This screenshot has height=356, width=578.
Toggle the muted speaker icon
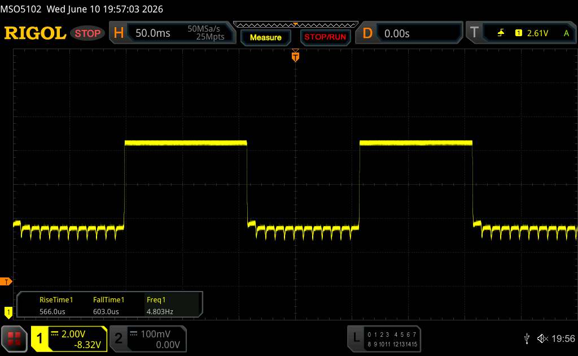pyautogui.click(x=542, y=338)
